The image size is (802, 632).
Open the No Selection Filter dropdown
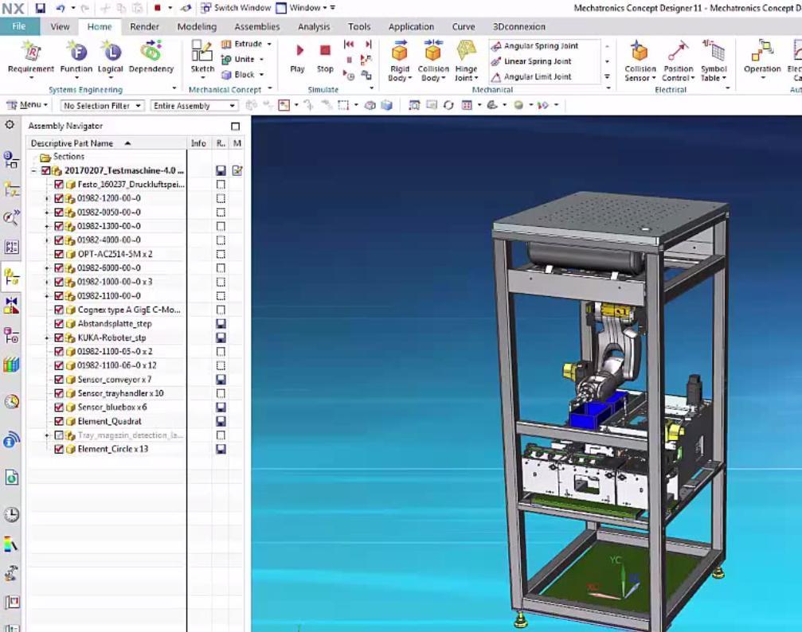coord(102,106)
